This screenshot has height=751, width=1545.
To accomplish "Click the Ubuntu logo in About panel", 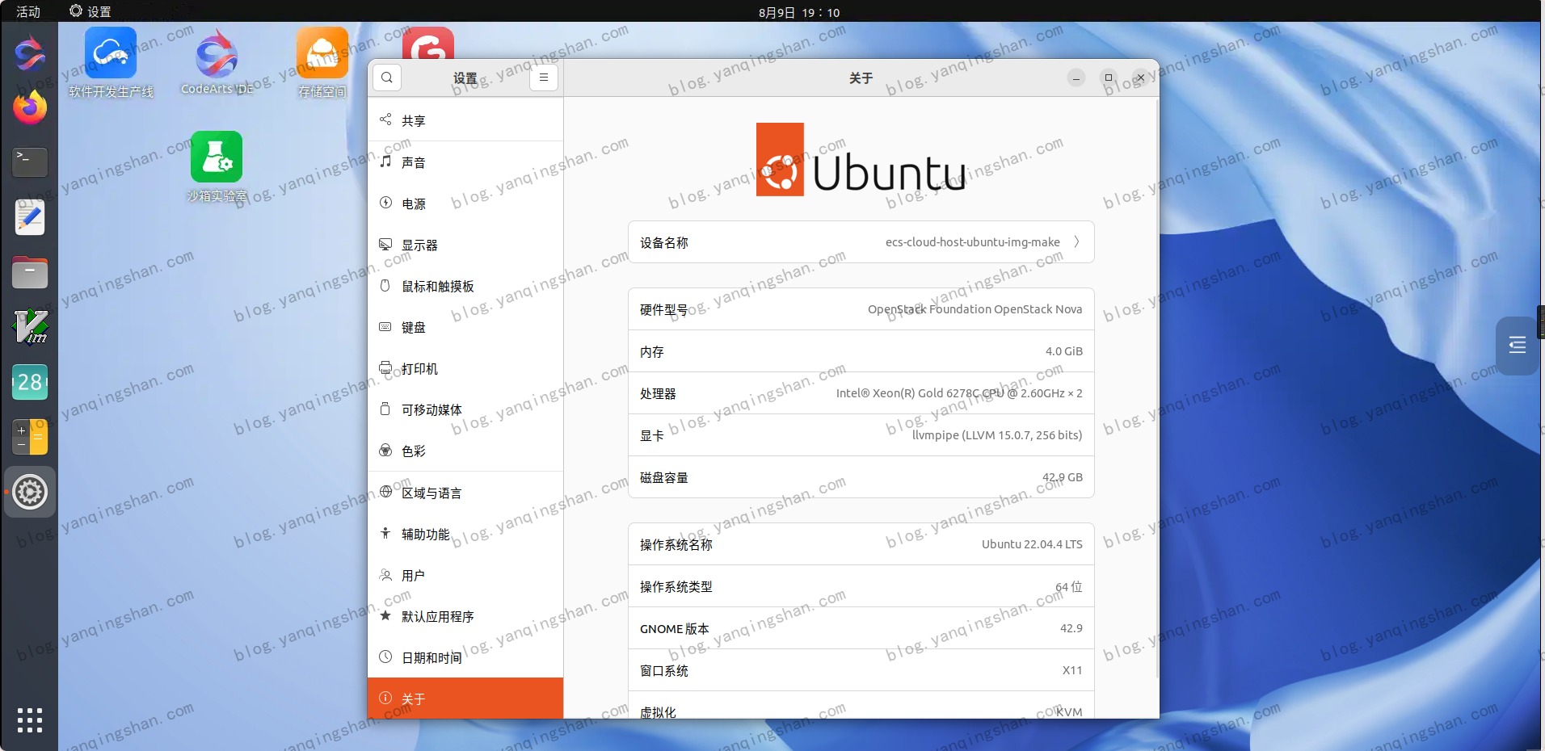I will click(x=861, y=159).
